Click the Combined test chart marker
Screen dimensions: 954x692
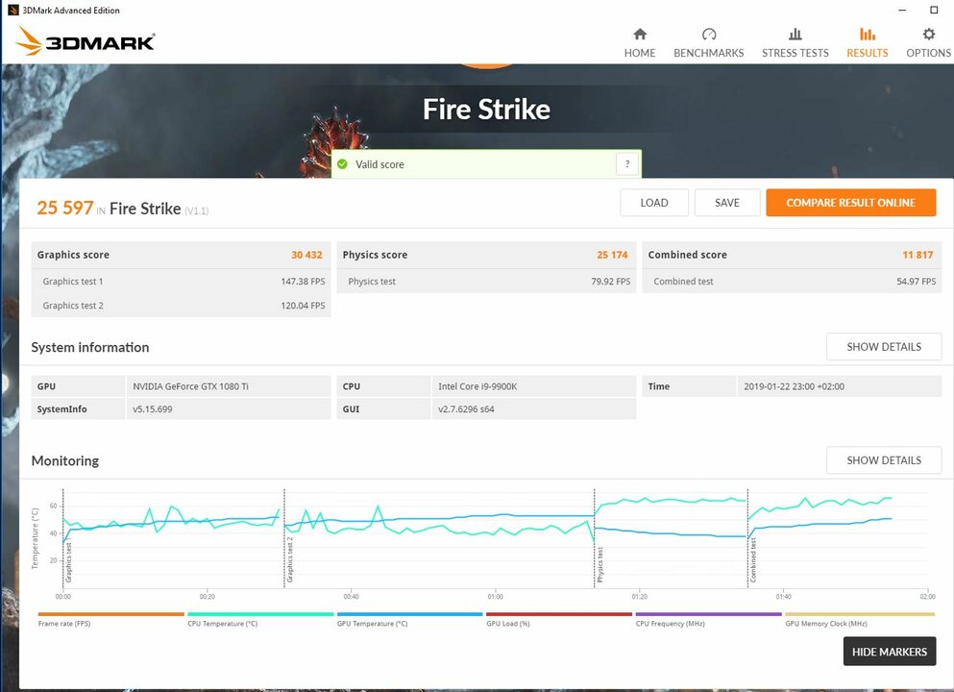753,560
